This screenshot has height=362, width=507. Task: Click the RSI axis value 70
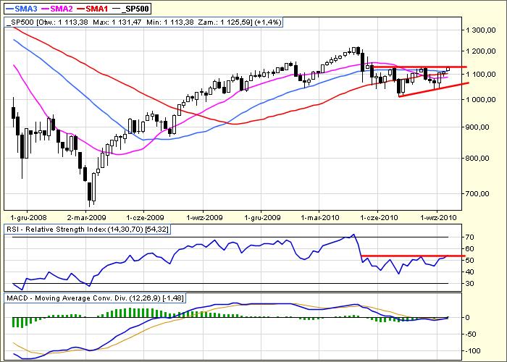(469, 237)
